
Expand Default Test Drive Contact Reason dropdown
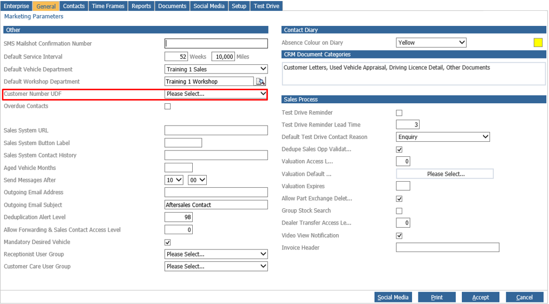click(x=443, y=137)
